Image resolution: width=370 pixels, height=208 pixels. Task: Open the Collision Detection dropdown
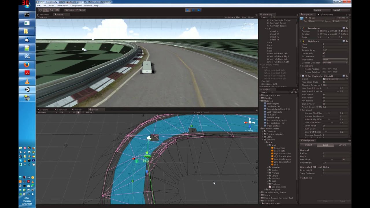pos(335,63)
